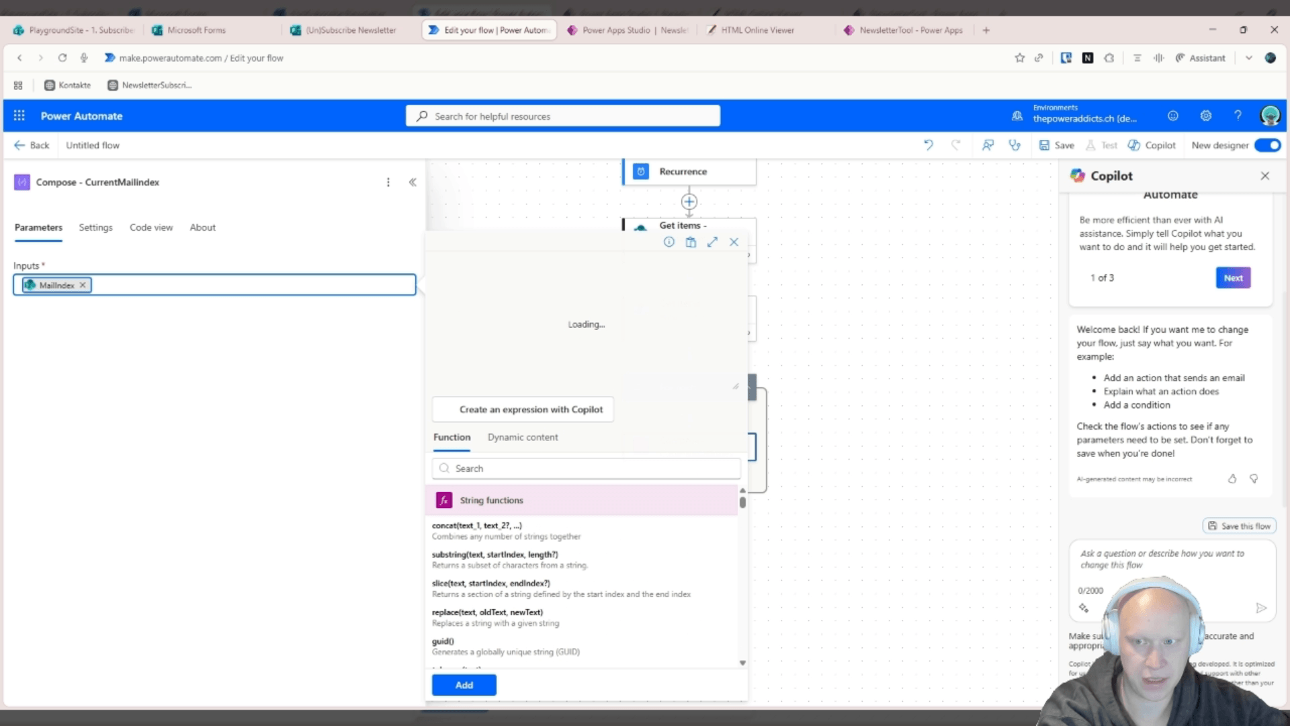Open Copilot from the flow toolbar
Image resolution: width=1290 pixels, height=726 pixels.
coord(1152,145)
